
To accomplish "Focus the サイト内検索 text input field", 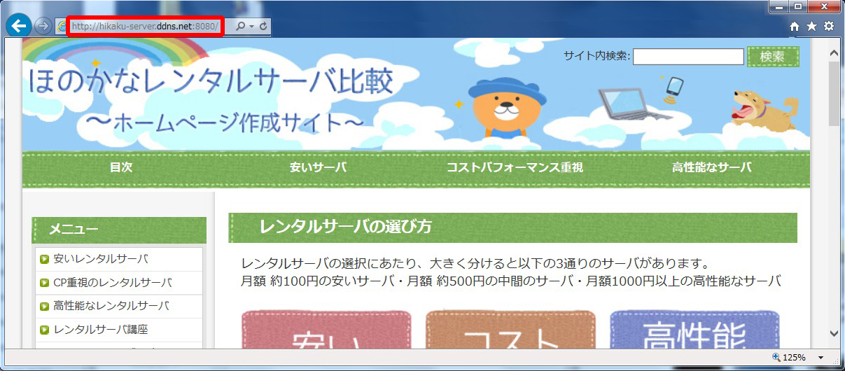I will [x=688, y=57].
